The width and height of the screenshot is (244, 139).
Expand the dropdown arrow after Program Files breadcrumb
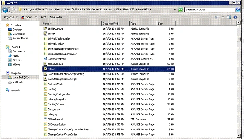pyautogui.click(x=43, y=9)
